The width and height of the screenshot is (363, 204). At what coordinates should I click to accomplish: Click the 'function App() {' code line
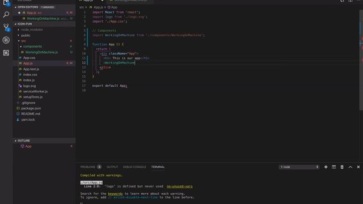tap(108, 44)
